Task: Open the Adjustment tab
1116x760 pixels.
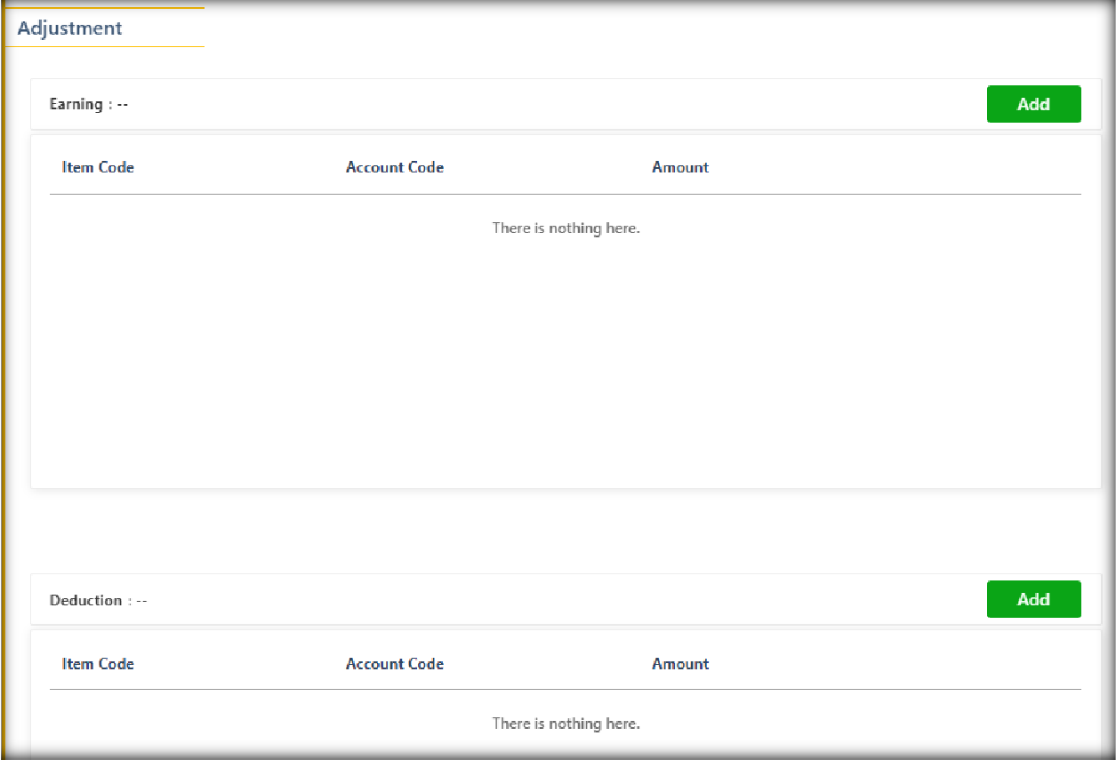Action: coord(70,28)
